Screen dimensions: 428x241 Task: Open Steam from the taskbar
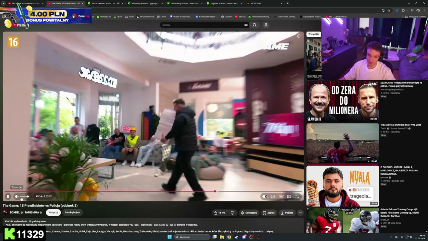236,237
